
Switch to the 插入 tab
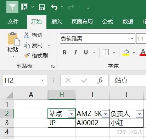click(x=57, y=22)
